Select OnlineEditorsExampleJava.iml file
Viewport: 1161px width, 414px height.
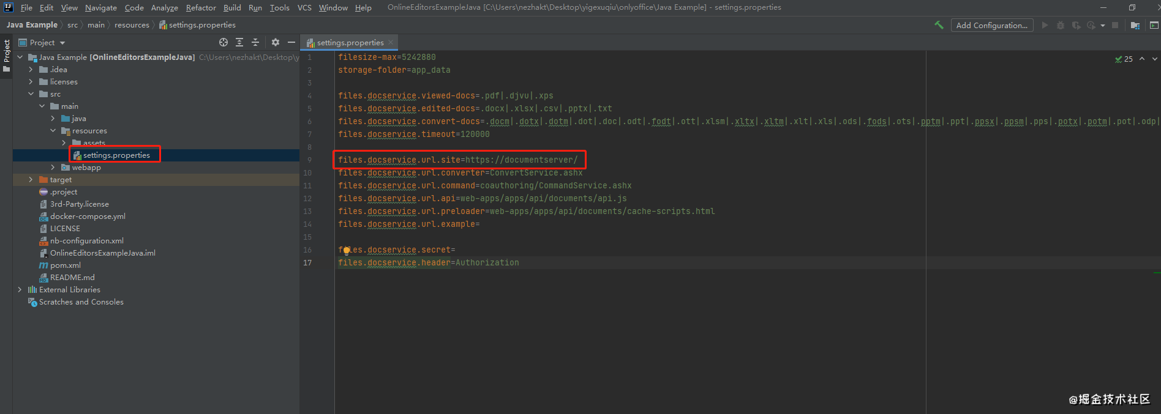(102, 253)
